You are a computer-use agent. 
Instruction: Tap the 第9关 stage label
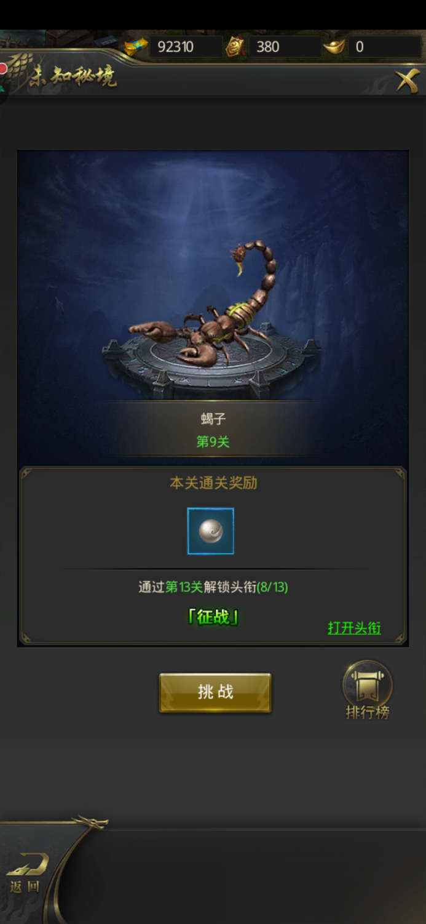(x=213, y=441)
